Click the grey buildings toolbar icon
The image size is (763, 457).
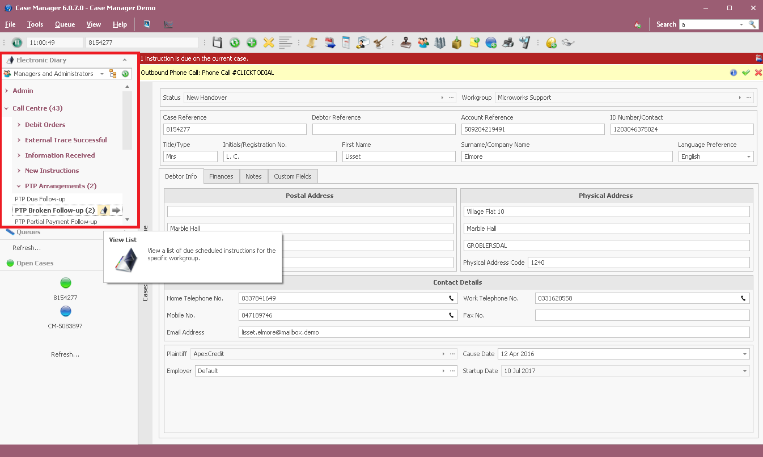440,43
